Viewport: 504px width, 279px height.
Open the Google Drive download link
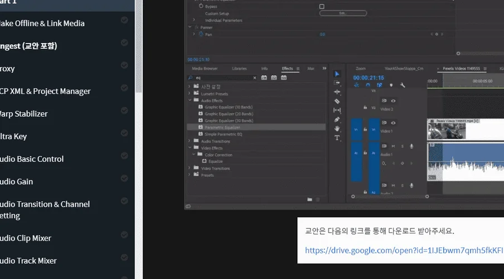point(404,251)
